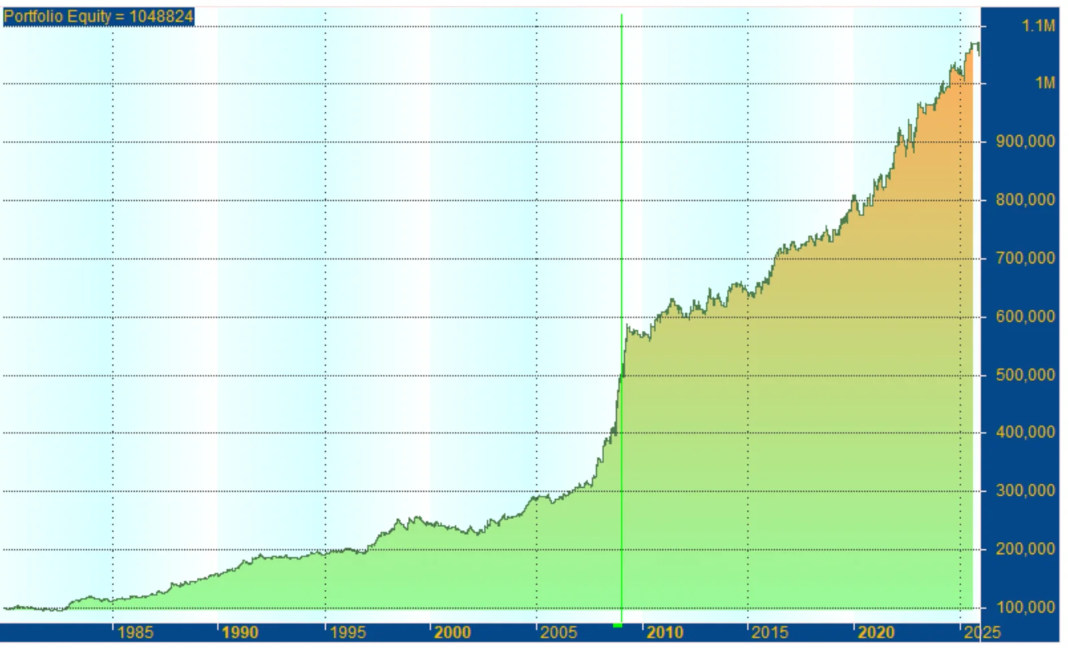
Task: Click the 300,000 axis value
Action: click(x=1025, y=491)
